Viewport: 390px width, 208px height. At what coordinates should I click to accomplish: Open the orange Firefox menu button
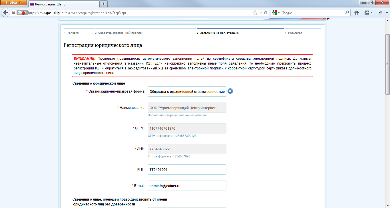click(14, 3)
